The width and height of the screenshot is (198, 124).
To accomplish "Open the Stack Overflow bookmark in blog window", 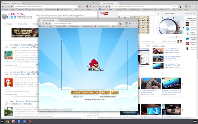I will 37,9.
